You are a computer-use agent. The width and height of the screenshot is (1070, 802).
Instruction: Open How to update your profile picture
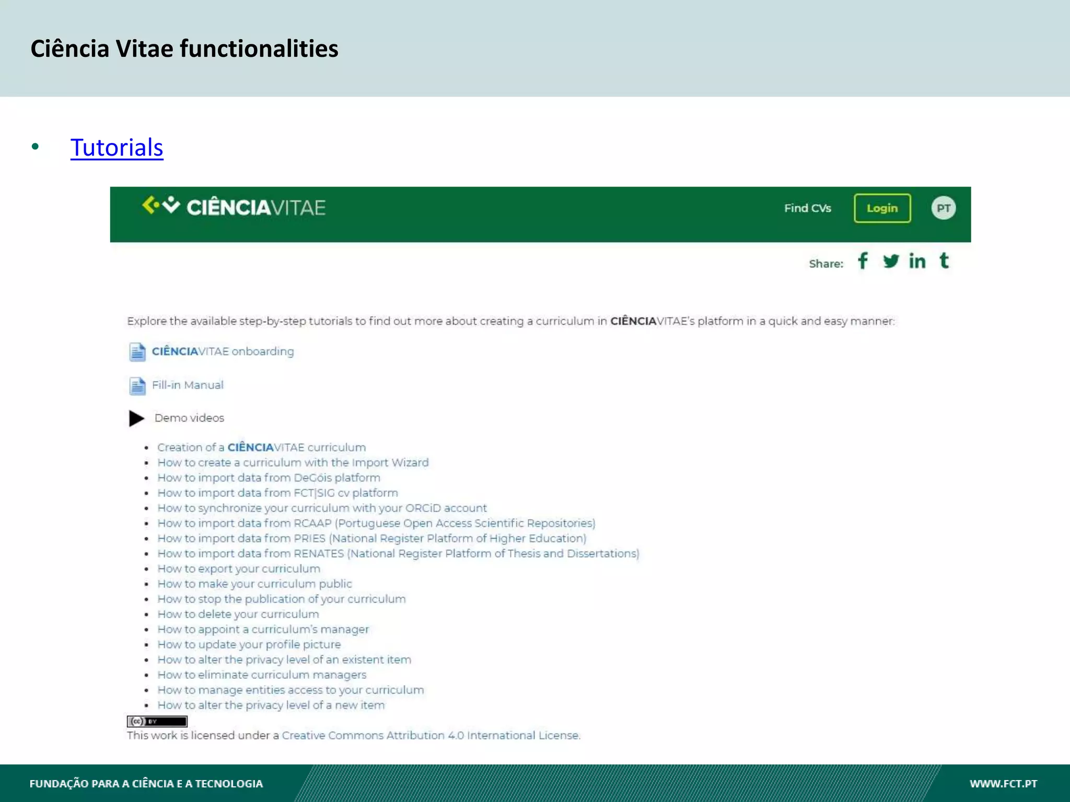(249, 644)
